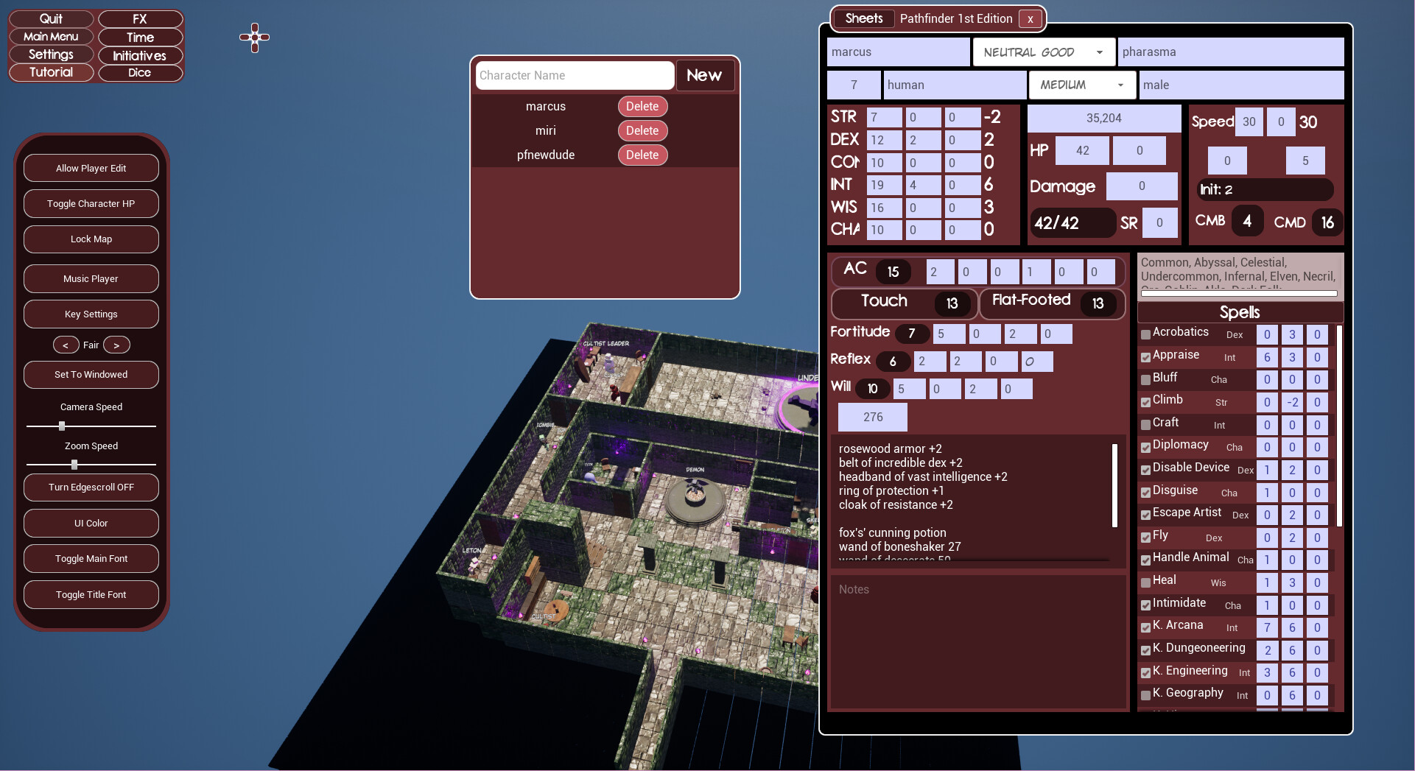The image size is (1415, 771).
Task: Uncheck the Appraise skill checkbox
Action: 1145,358
